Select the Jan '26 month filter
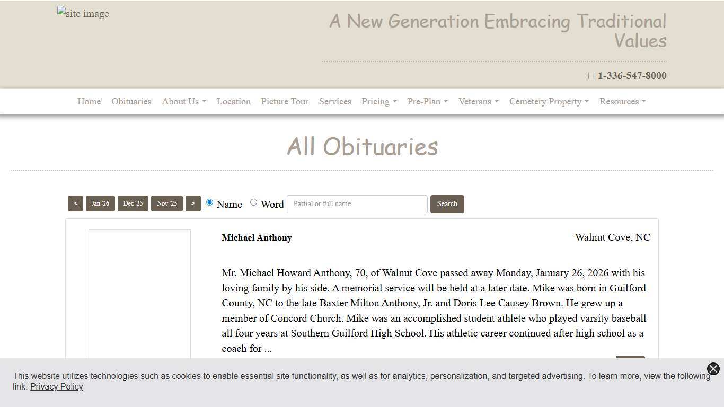 coord(100,203)
